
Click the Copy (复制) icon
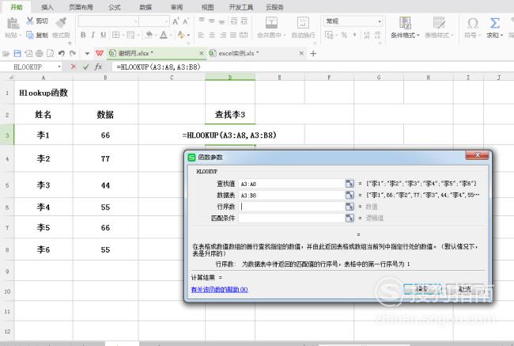point(30,35)
